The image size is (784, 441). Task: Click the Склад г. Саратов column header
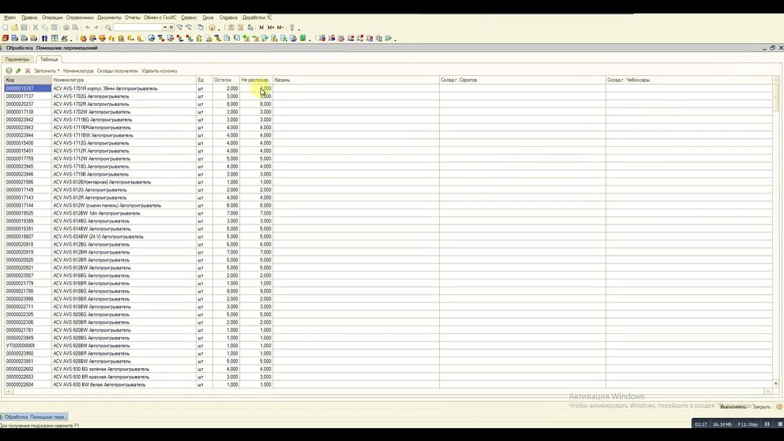click(522, 80)
